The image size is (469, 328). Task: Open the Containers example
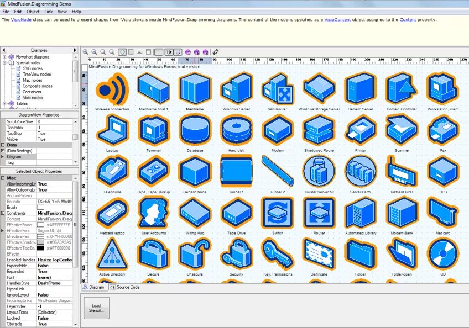coord(32,92)
